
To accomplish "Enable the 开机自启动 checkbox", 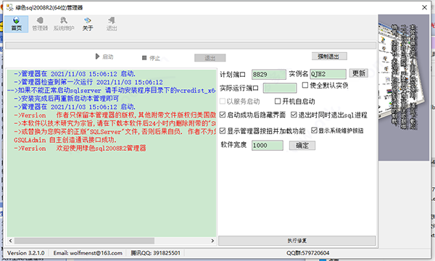I will click(x=278, y=101).
